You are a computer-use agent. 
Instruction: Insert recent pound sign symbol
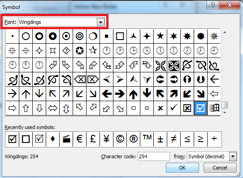click(x=93, y=139)
